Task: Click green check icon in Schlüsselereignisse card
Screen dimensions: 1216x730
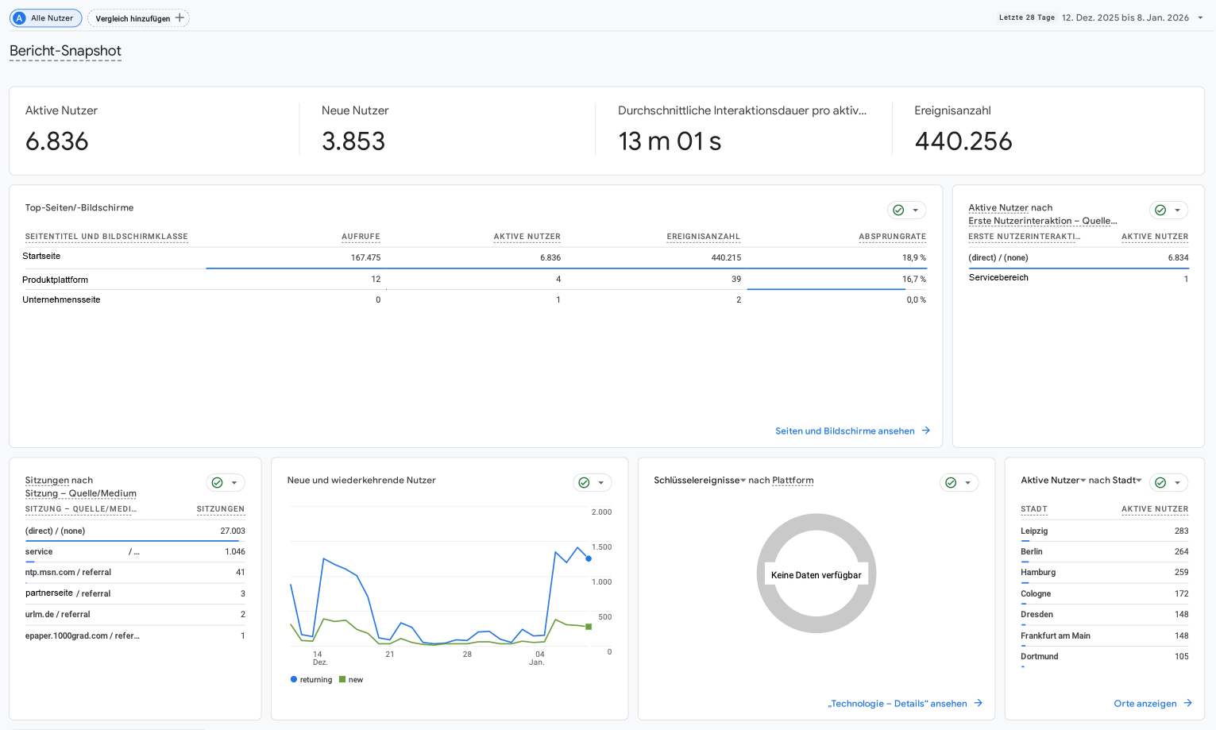Action: point(951,483)
